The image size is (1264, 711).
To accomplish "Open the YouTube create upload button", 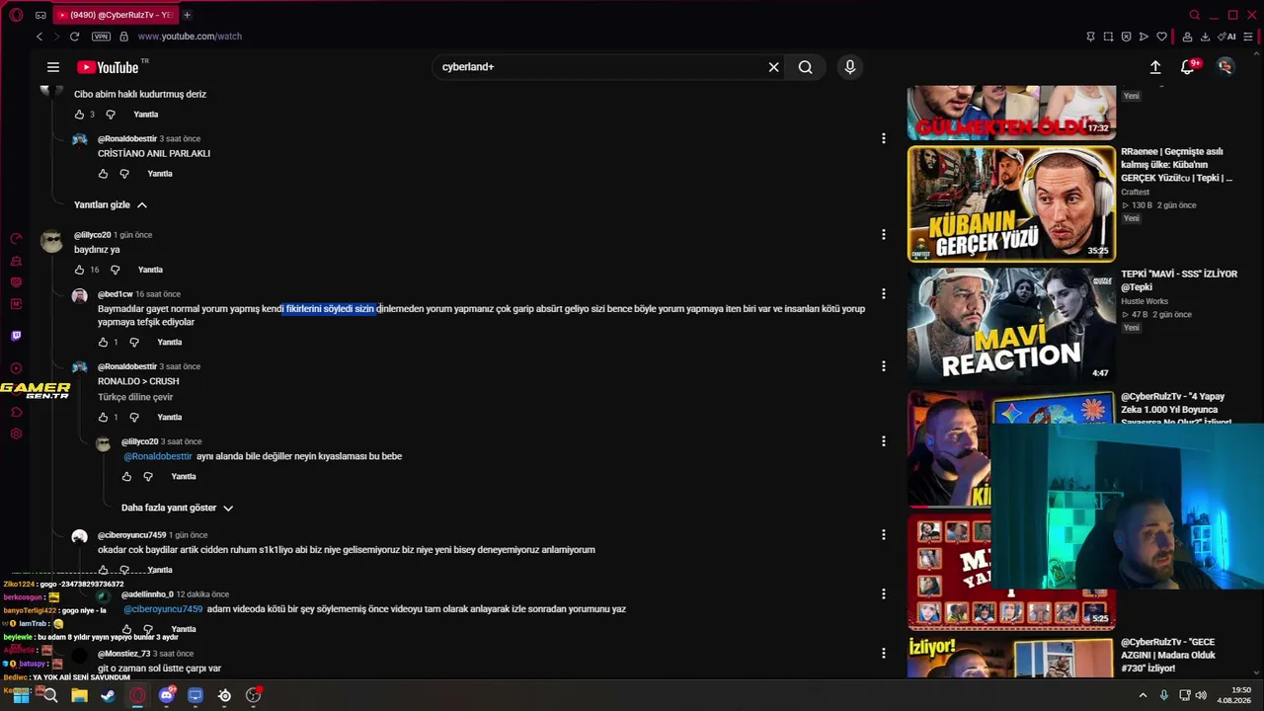I will pos(1155,67).
